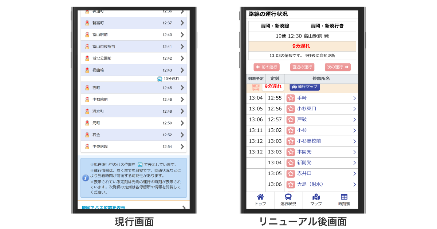Click the bus stop icon beside 石金
437x229 pixels.
[x=87, y=135]
